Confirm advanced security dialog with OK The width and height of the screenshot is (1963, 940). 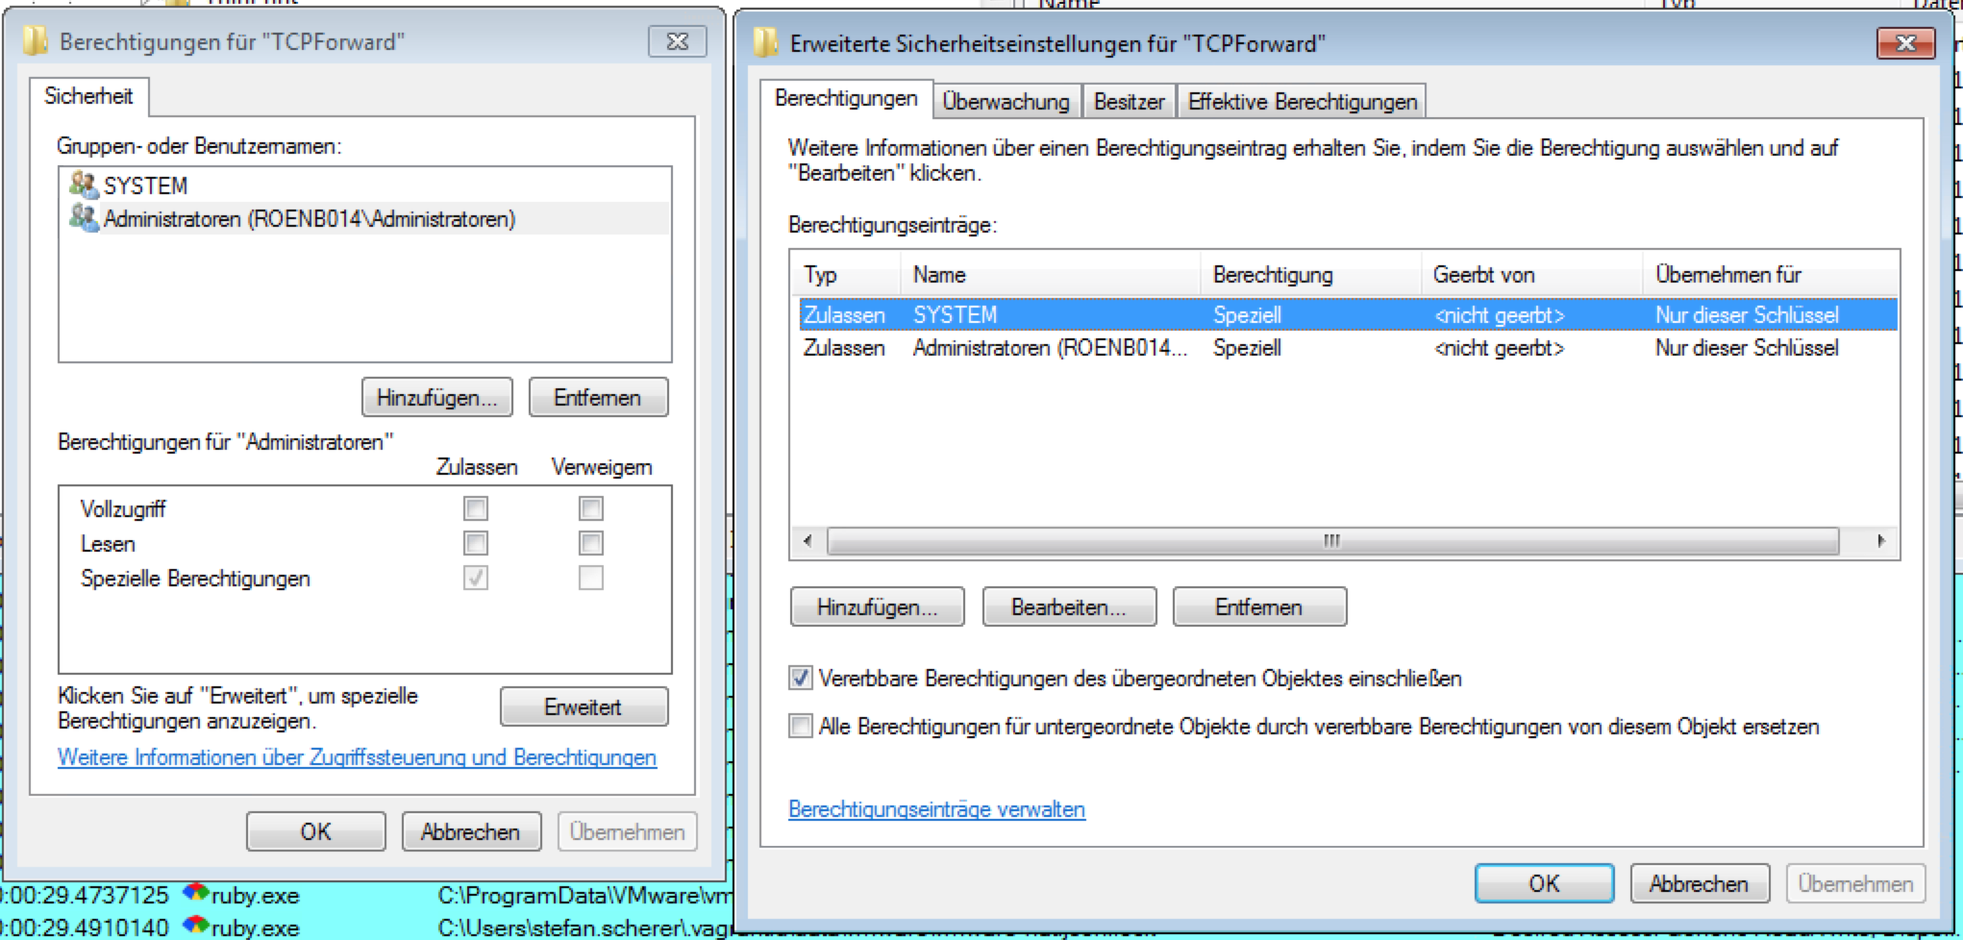1545,883
